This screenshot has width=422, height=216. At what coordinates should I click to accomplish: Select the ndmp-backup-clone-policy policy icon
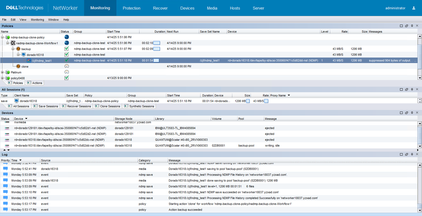8,37
